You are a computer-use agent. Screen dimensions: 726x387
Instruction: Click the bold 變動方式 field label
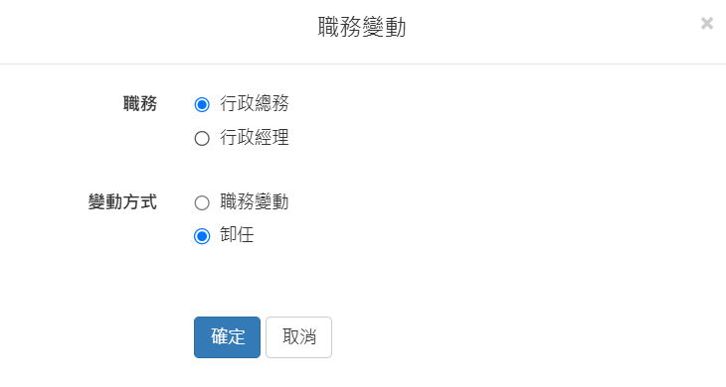pyautogui.click(x=122, y=202)
